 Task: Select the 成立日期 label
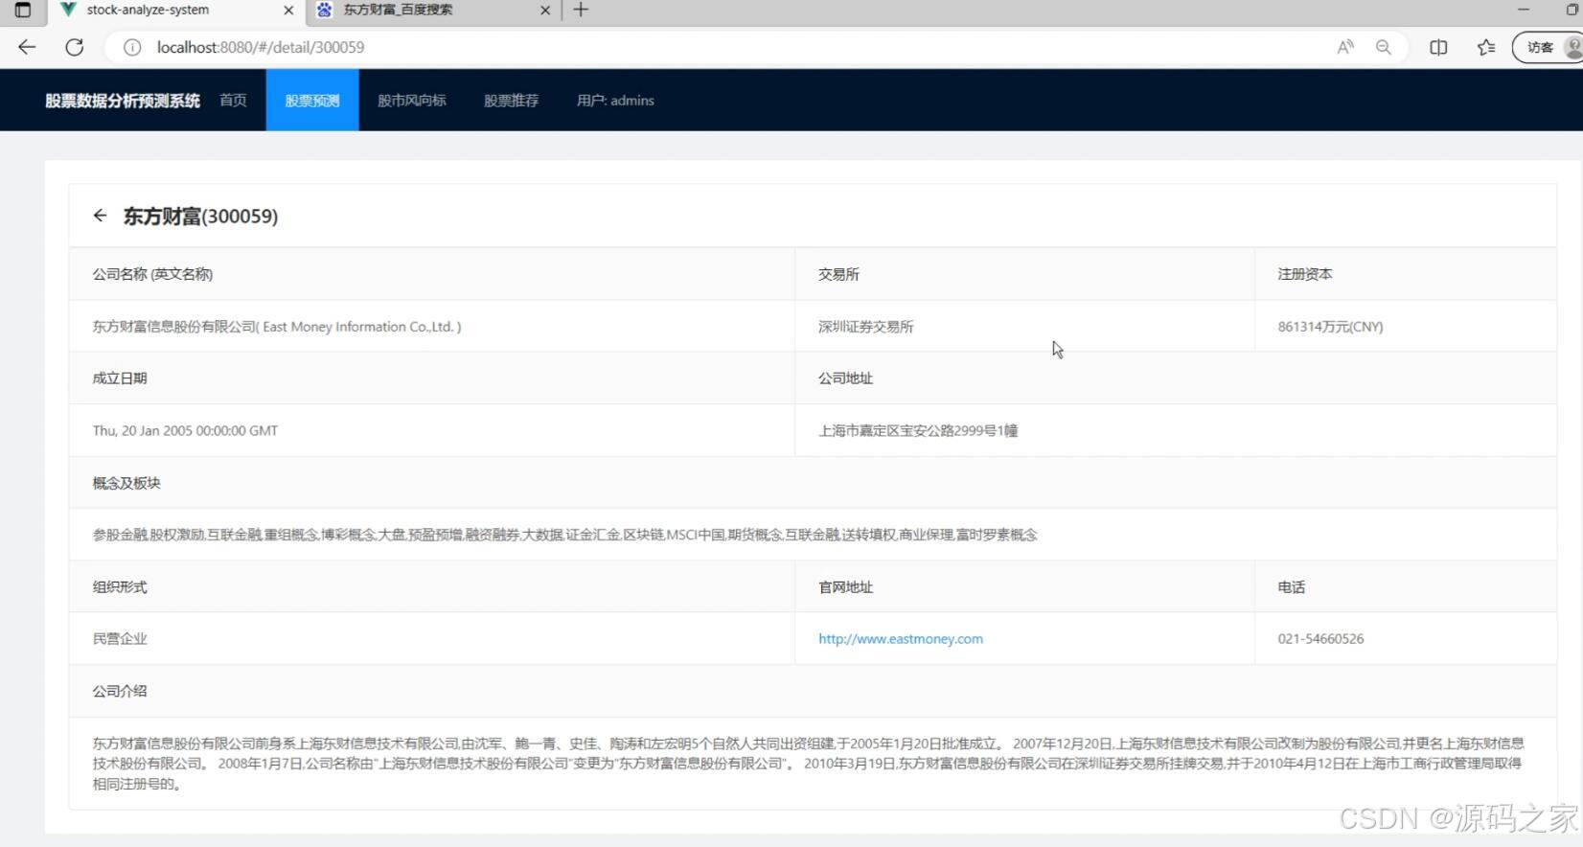pos(120,378)
